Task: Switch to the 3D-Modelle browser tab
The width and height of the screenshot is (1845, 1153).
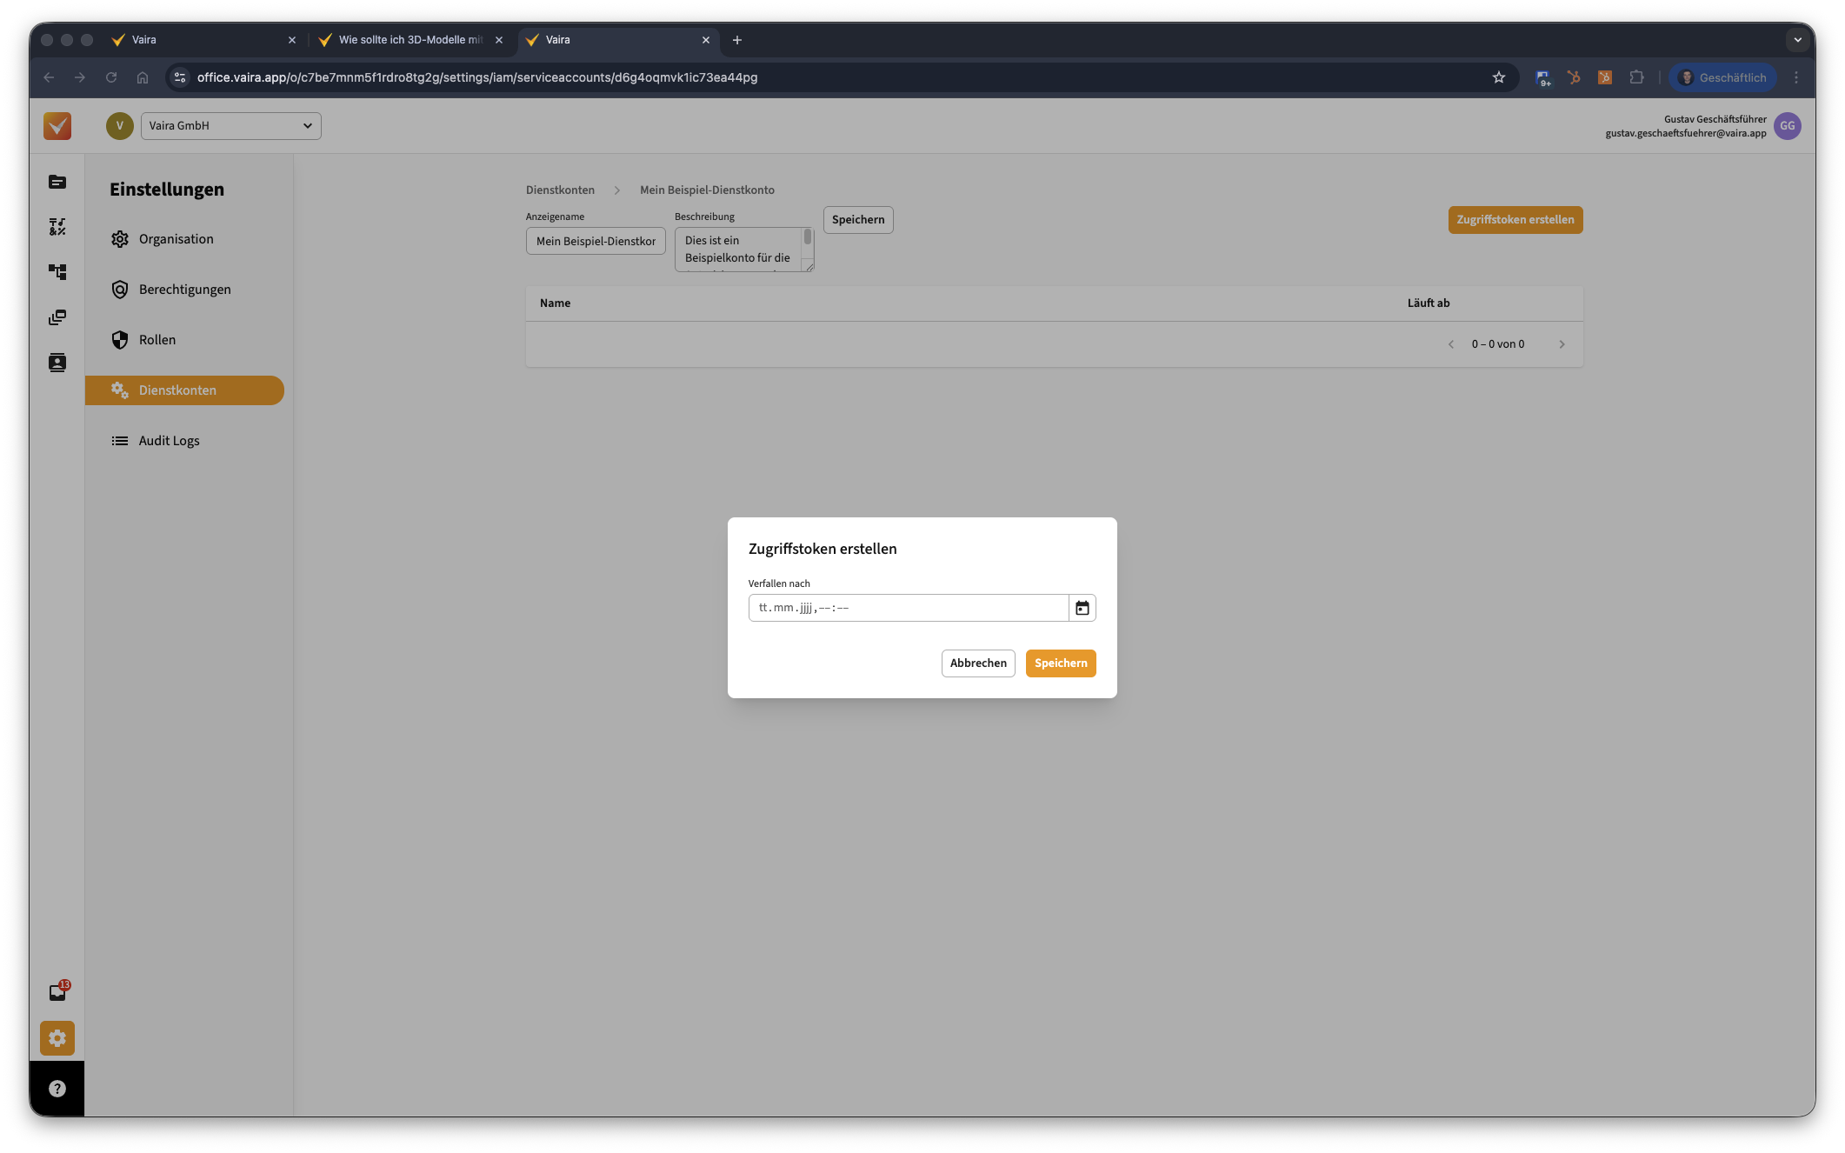Action: (x=409, y=40)
